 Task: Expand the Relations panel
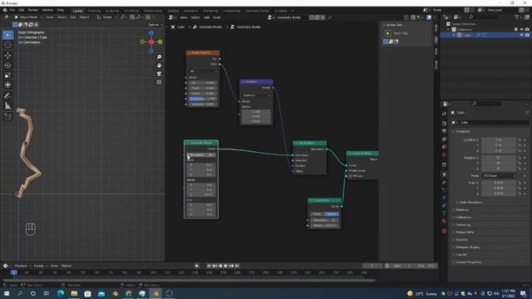(461, 210)
